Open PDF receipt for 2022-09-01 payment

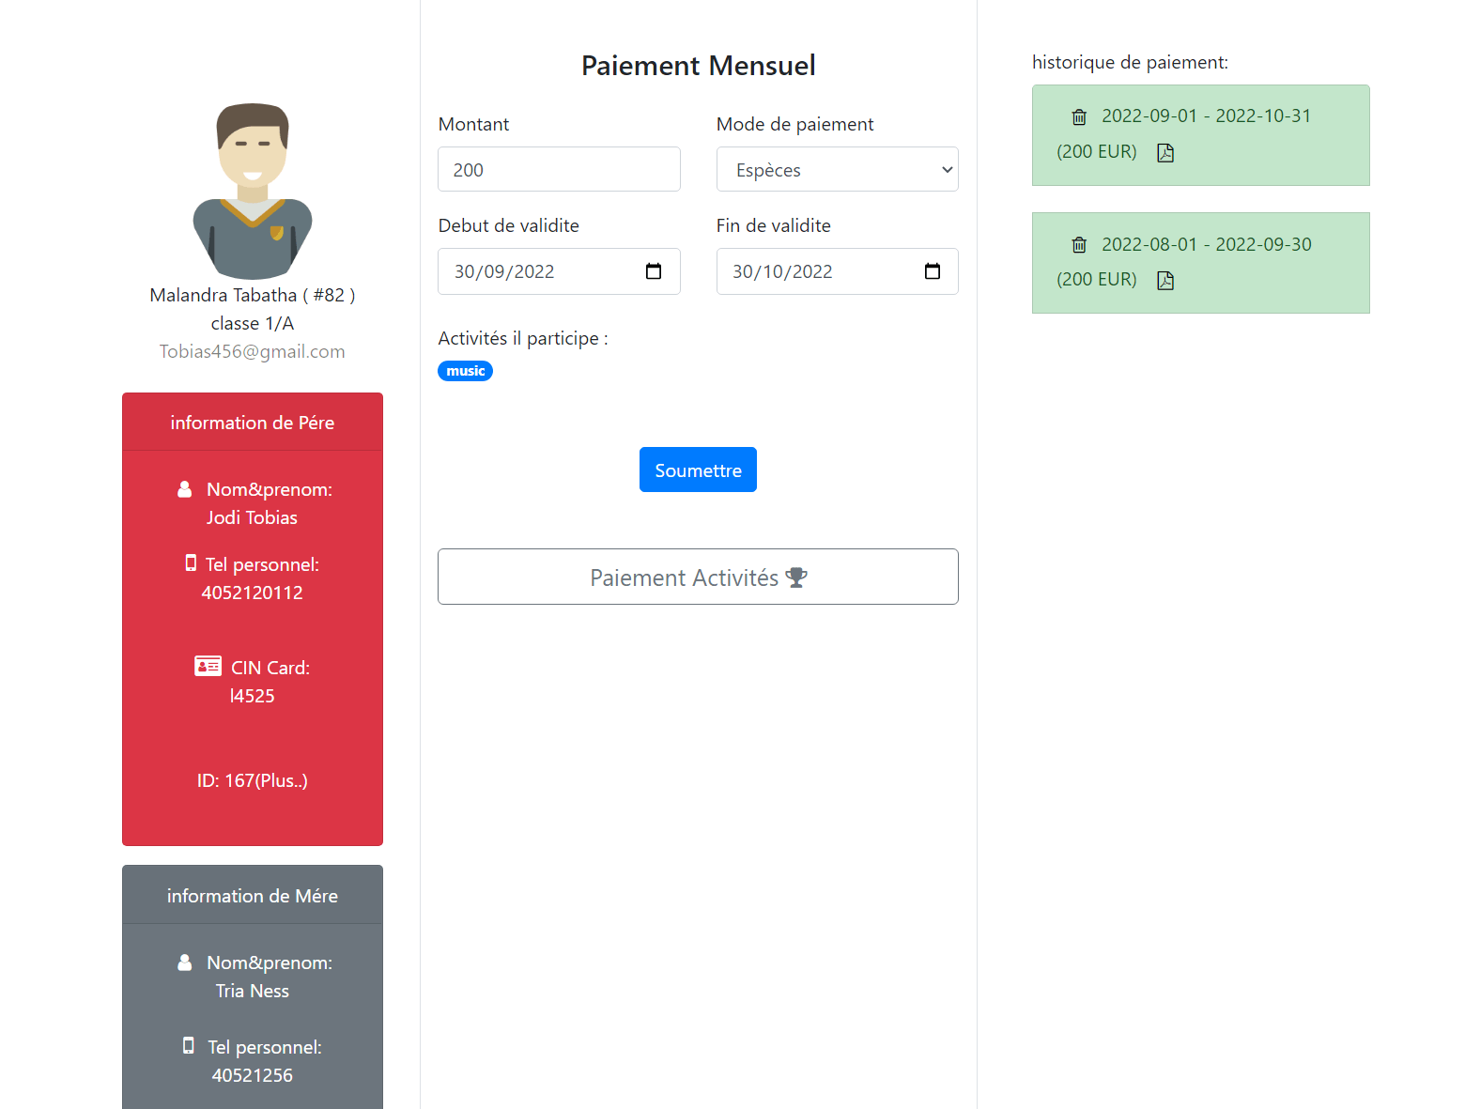[x=1165, y=153]
